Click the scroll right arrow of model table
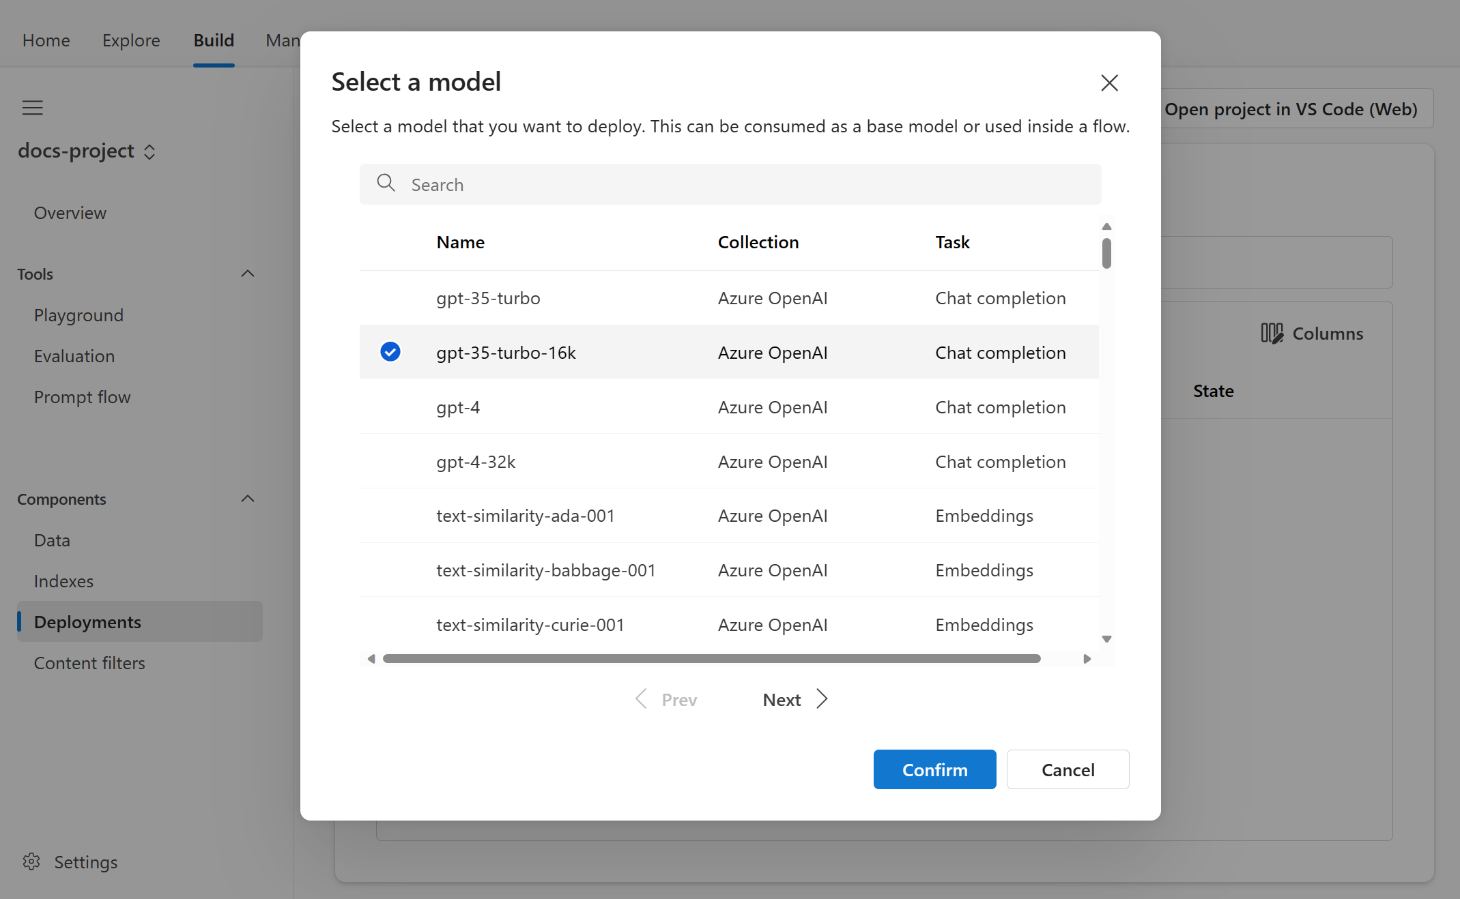Image resolution: width=1460 pixels, height=899 pixels. pos(1087,658)
